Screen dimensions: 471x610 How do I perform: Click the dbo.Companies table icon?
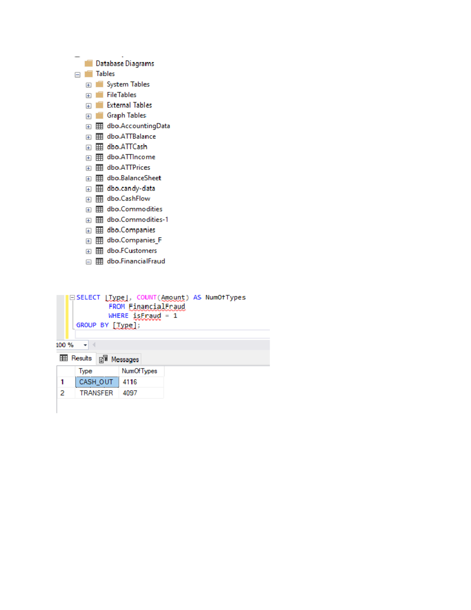[100, 230]
